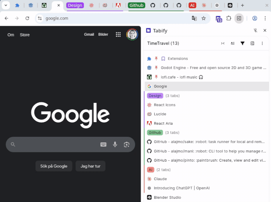Select the Google apps grid icon
Screen dimensions: 271x202
118,34
